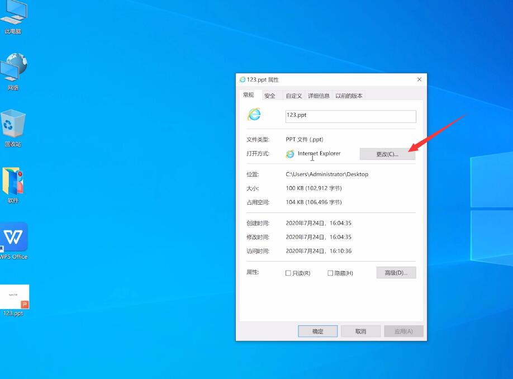This screenshot has height=379, width=513.
Task: Click the path C:\Users\Administrator\Desktop
Action: pyautogui.click(x=327, y=174)
